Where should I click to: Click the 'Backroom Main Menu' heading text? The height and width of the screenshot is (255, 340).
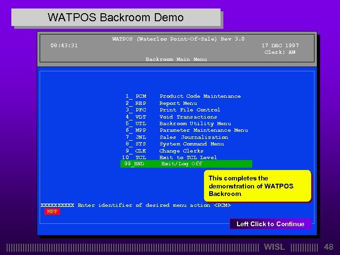click(x=176, y=59)
